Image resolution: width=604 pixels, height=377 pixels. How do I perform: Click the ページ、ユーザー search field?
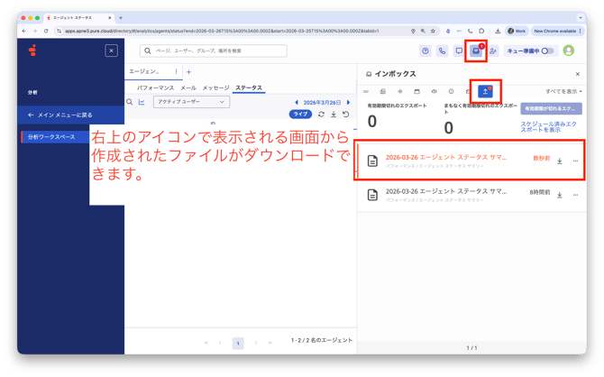pyautogui.click(x=214, y=51)
